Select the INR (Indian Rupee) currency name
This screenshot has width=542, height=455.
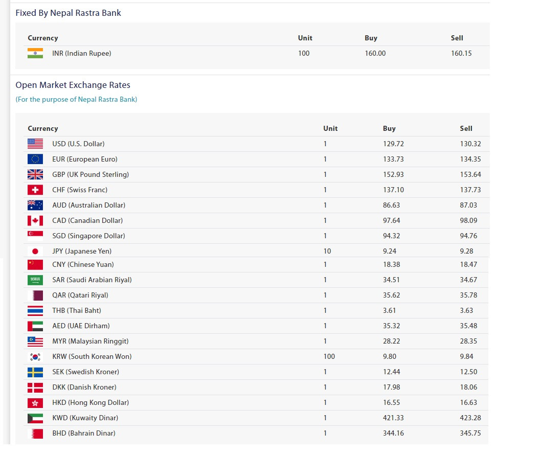pyautogui.click(x=82, y=54)
